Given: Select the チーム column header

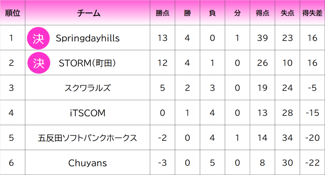Looking at the screenshot, I should point(89,13).
